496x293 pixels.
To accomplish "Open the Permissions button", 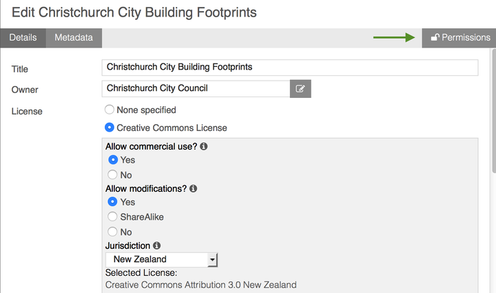I will [x=459, y=38].
